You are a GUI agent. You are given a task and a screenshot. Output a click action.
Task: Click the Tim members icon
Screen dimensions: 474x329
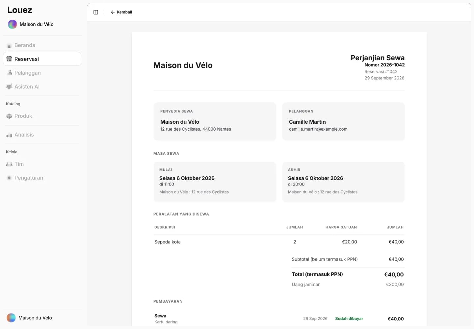(x=9, y=164)
